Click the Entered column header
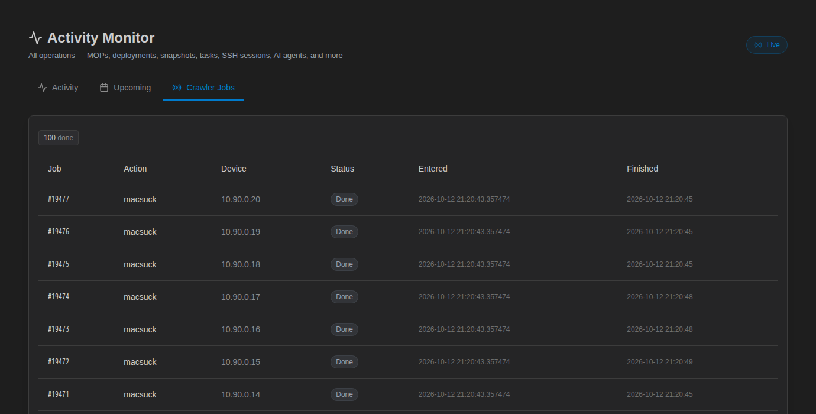This screenshot has height=414, width=816. [433, 169]
